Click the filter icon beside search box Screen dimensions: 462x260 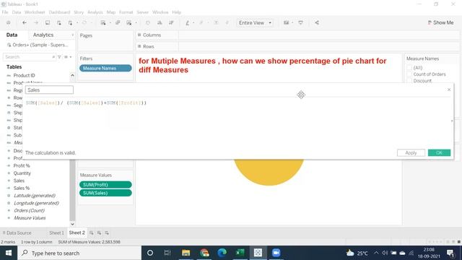tap(59, 57)
